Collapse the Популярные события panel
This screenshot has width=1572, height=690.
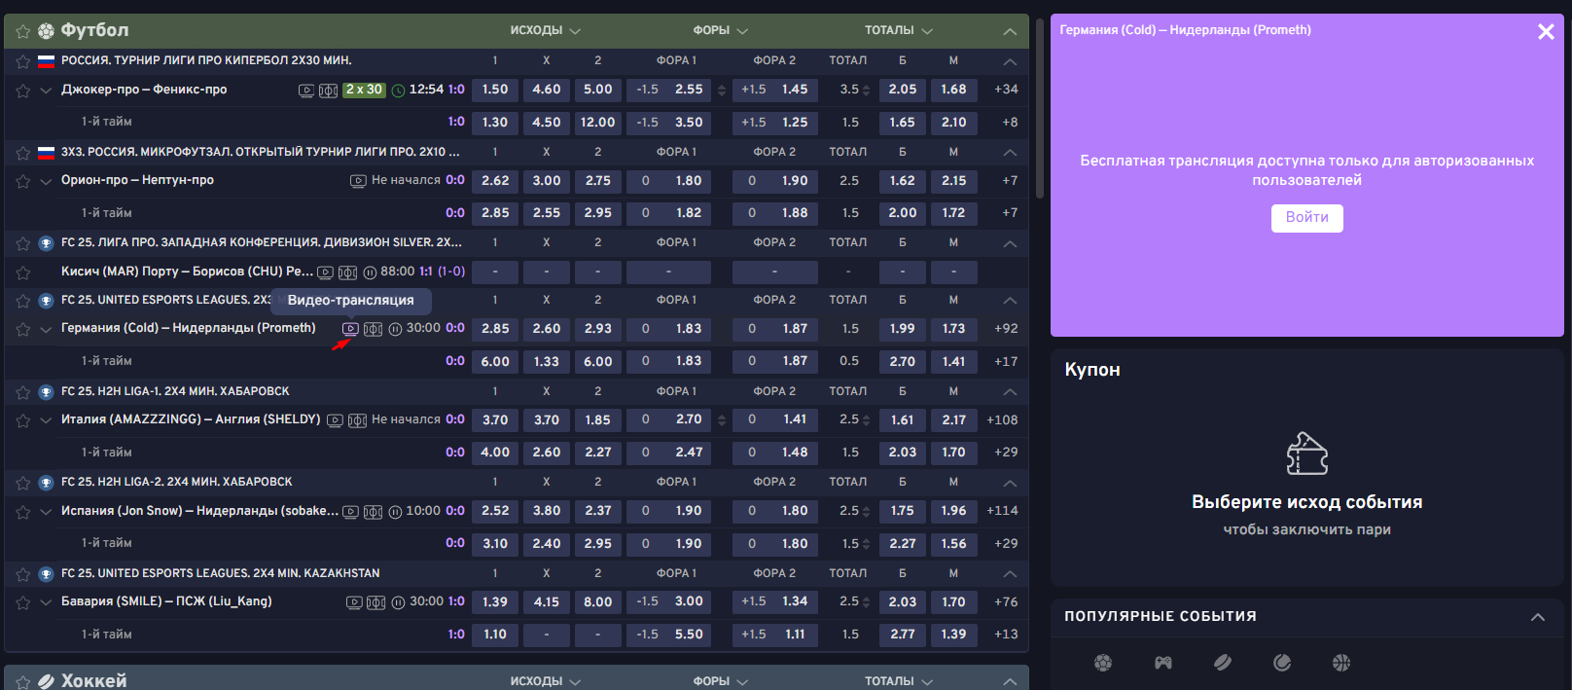click(x=1538, y=617)
